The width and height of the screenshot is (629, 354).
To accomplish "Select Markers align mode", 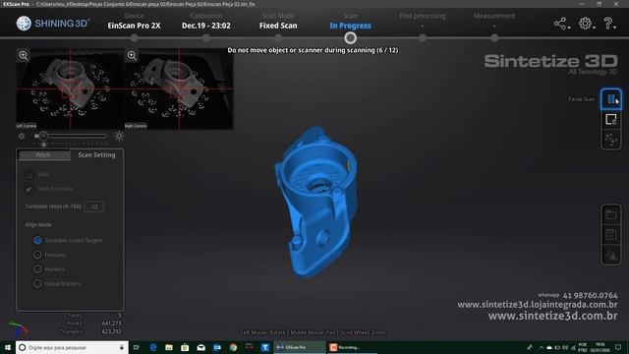I will coord(37,269).
